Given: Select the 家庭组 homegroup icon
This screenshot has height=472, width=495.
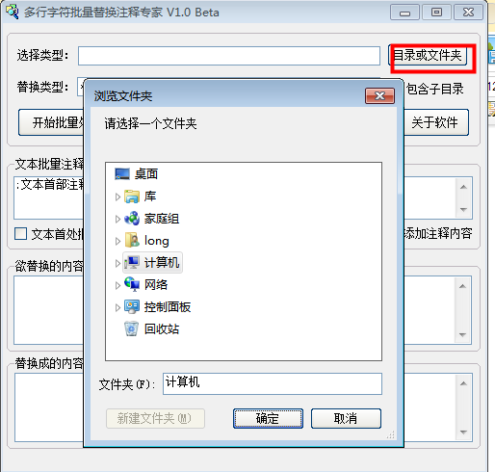Looking at the screenshot, I should coord(132,219).
